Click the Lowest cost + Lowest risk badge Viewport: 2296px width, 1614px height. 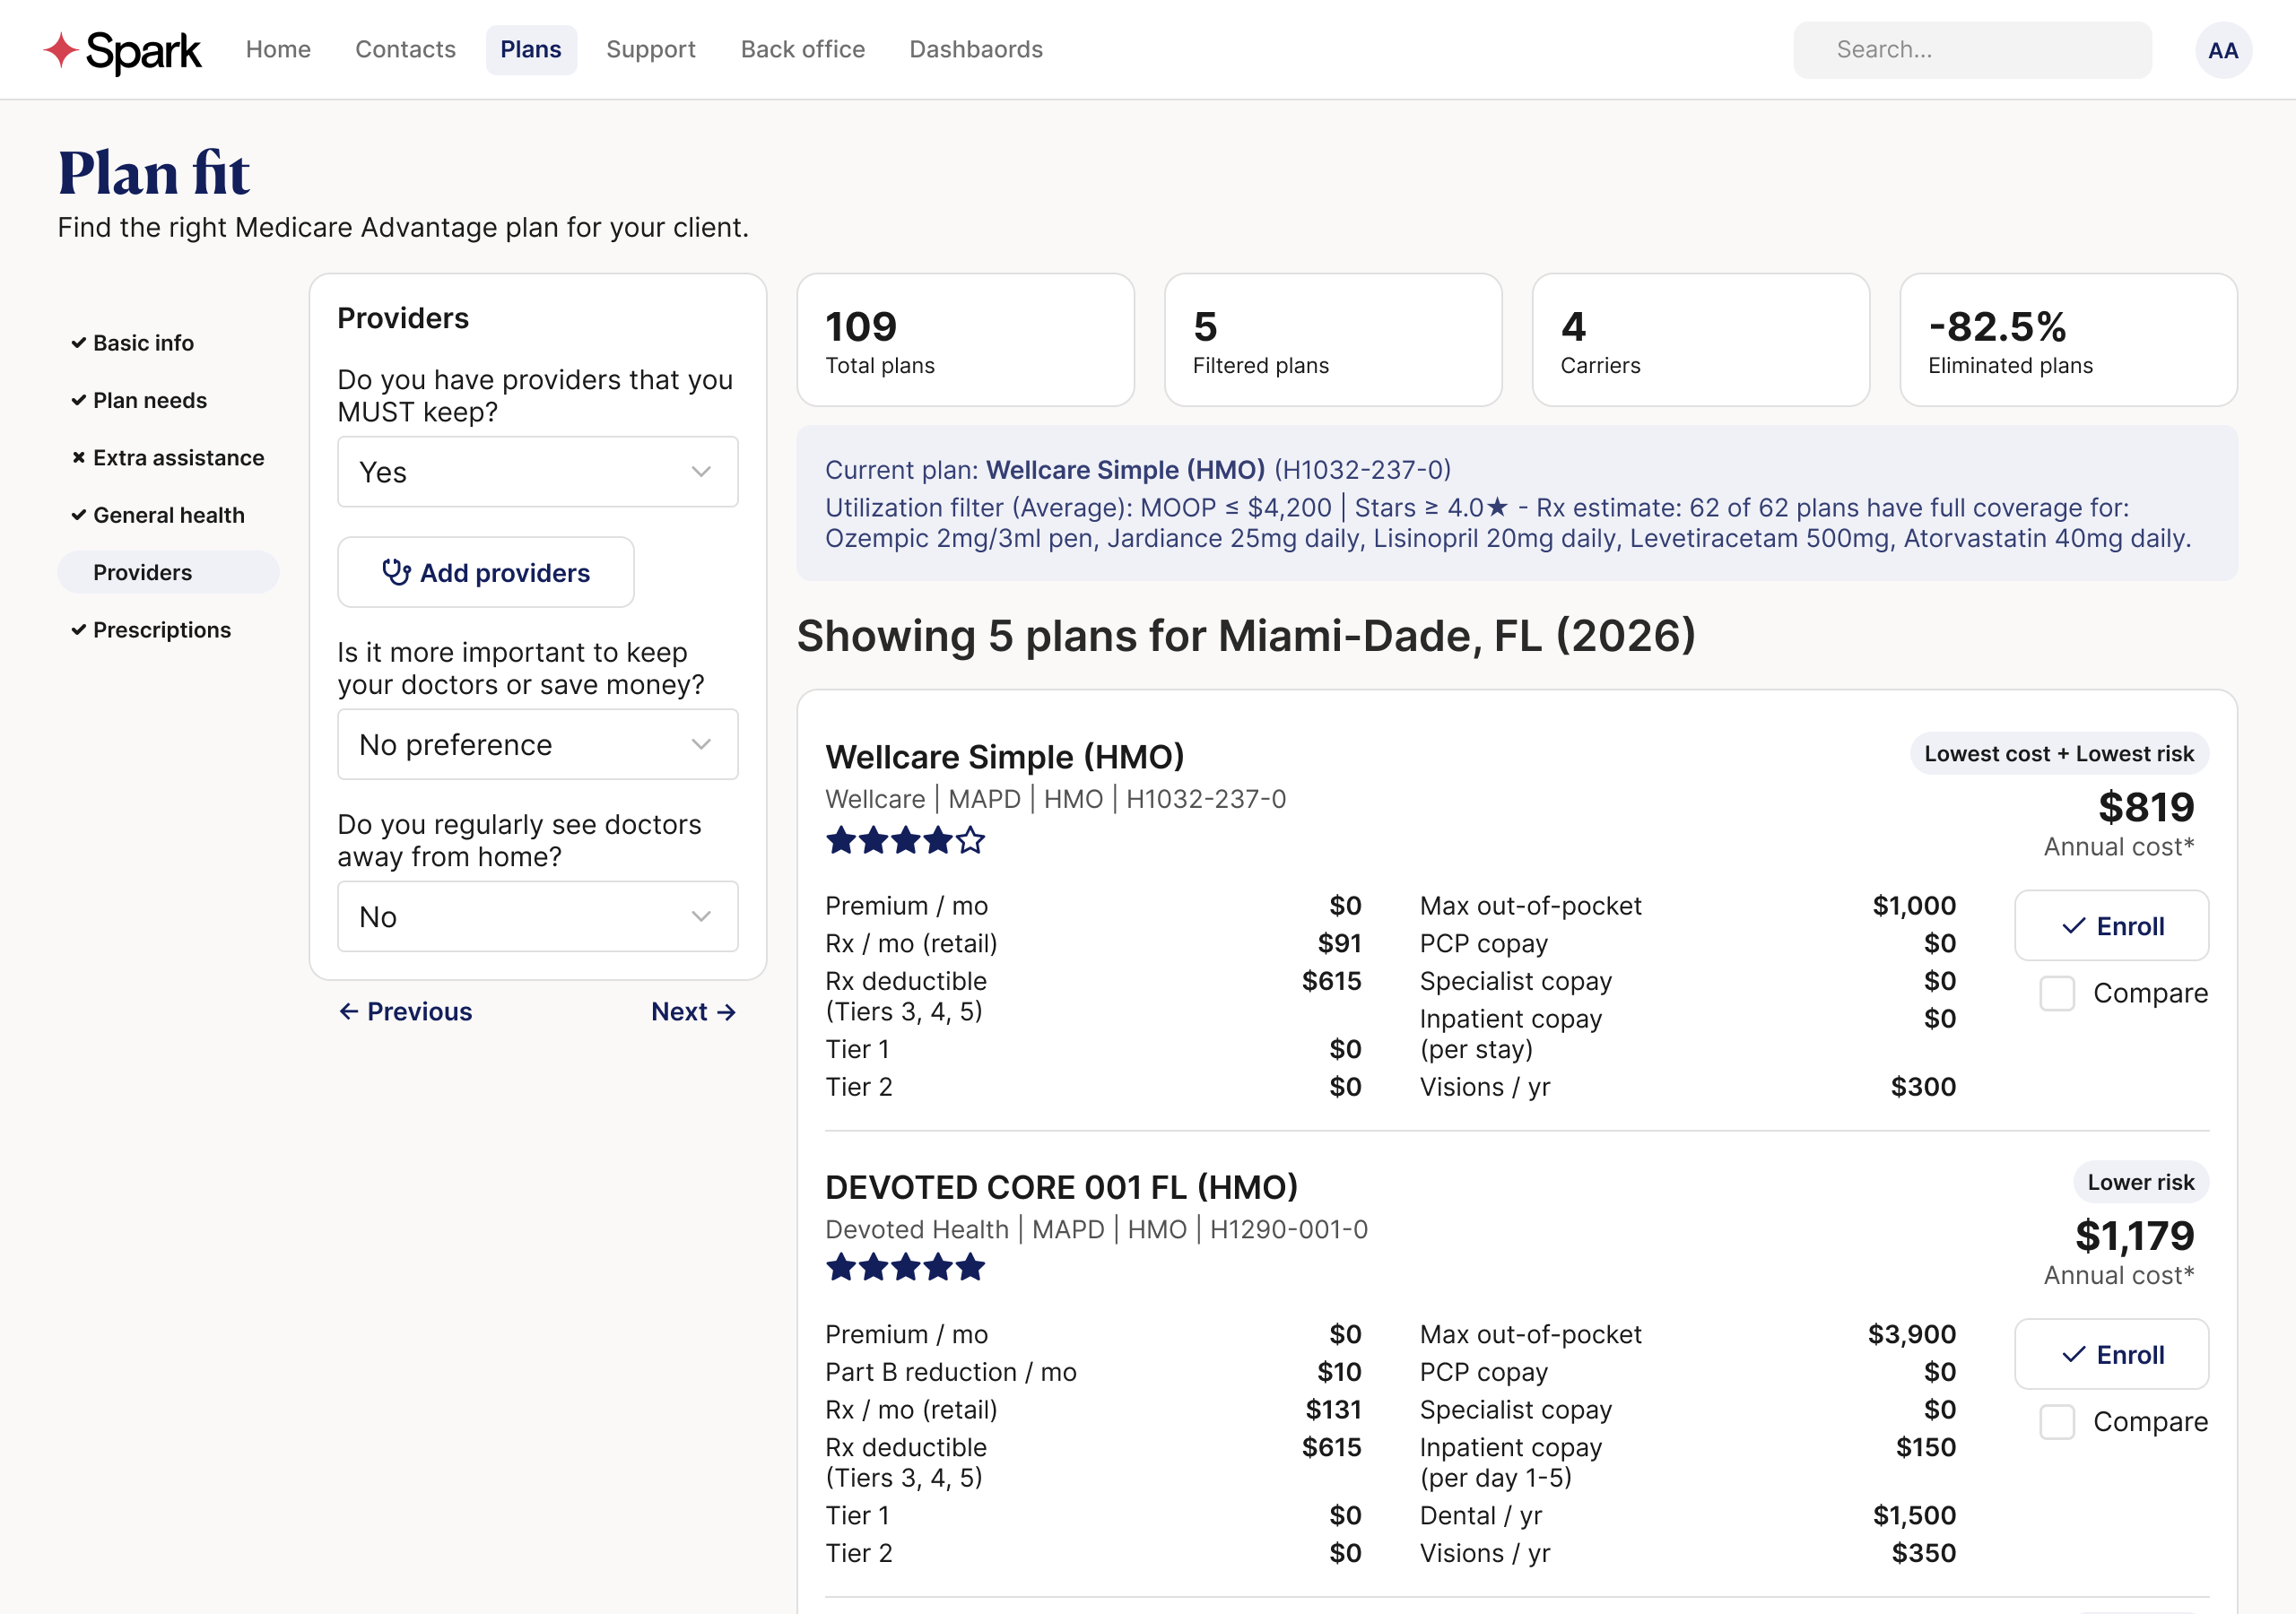click(2059, 754)
